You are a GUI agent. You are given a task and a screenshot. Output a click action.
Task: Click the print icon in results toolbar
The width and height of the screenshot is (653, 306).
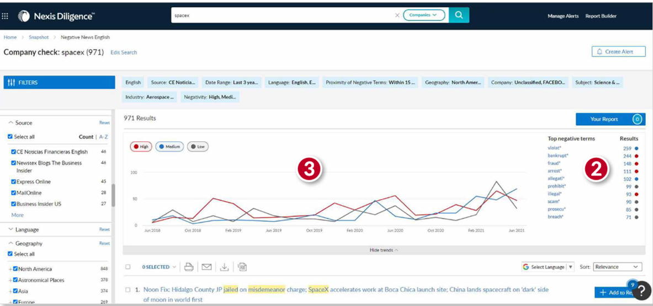click(x=189, y=267)
